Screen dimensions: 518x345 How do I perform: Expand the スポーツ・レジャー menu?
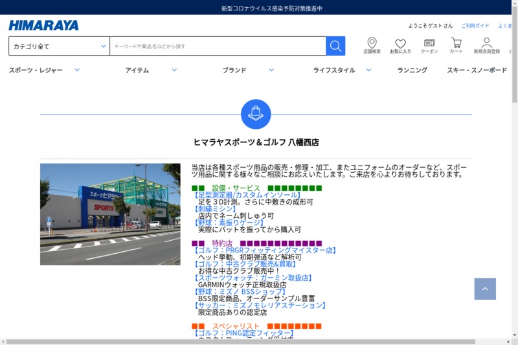(x=44, y=70)
